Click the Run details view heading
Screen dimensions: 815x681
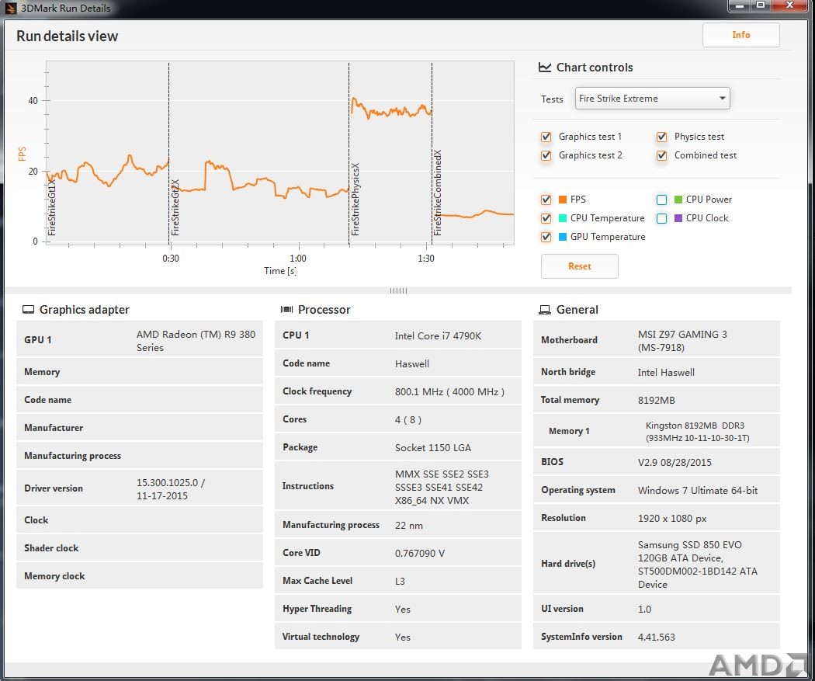pyautogui.click(x=67, y=36)
